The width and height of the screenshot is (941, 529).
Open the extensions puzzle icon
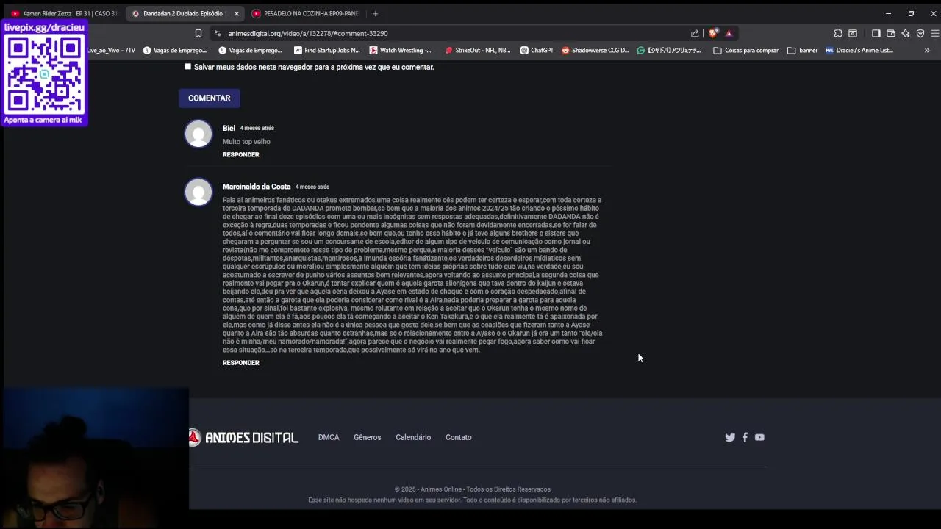pos(838,33)
